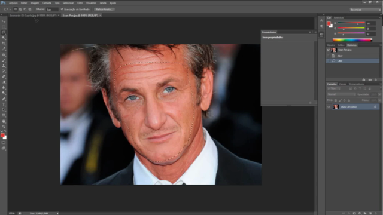
Task: Open the Selecionar menu
Action: [68, 3]
